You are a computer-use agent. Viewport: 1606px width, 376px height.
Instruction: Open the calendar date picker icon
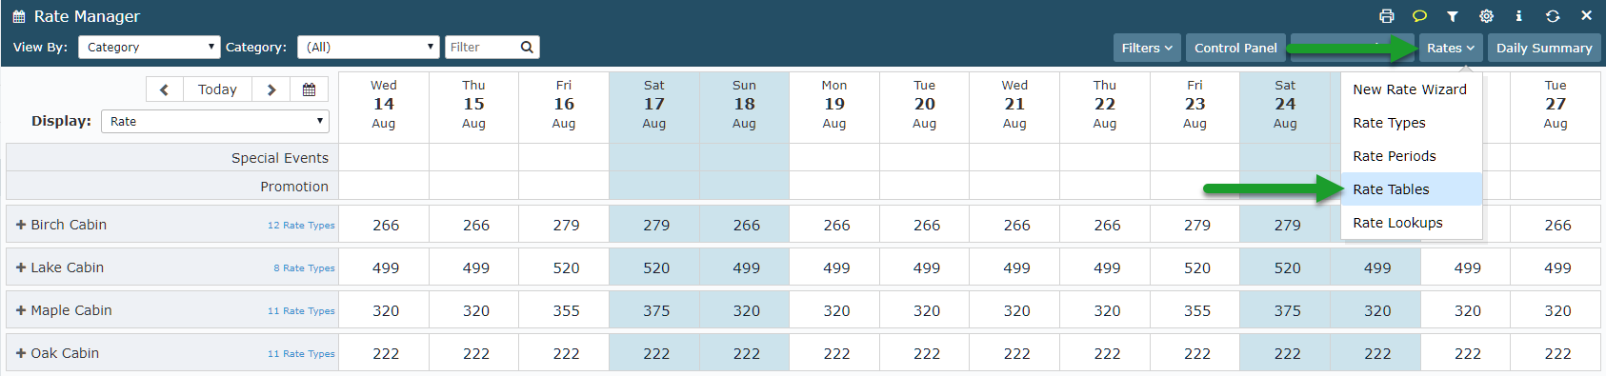309,89
